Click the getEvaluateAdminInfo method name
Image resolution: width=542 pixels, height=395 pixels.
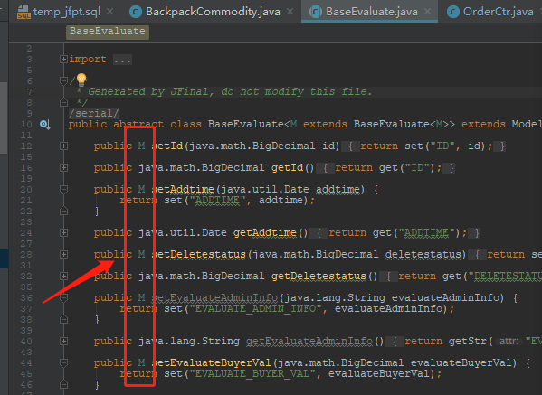tap(309, 341)
